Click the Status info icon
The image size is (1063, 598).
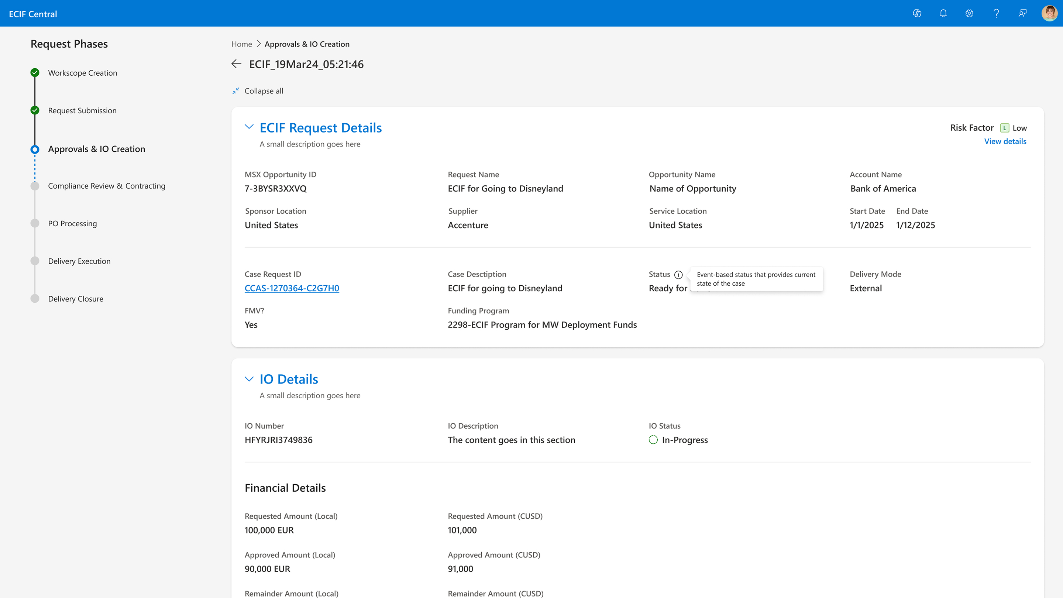click(678, 275)
